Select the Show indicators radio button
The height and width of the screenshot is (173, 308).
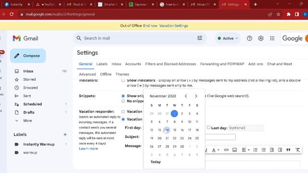point(123,80)
